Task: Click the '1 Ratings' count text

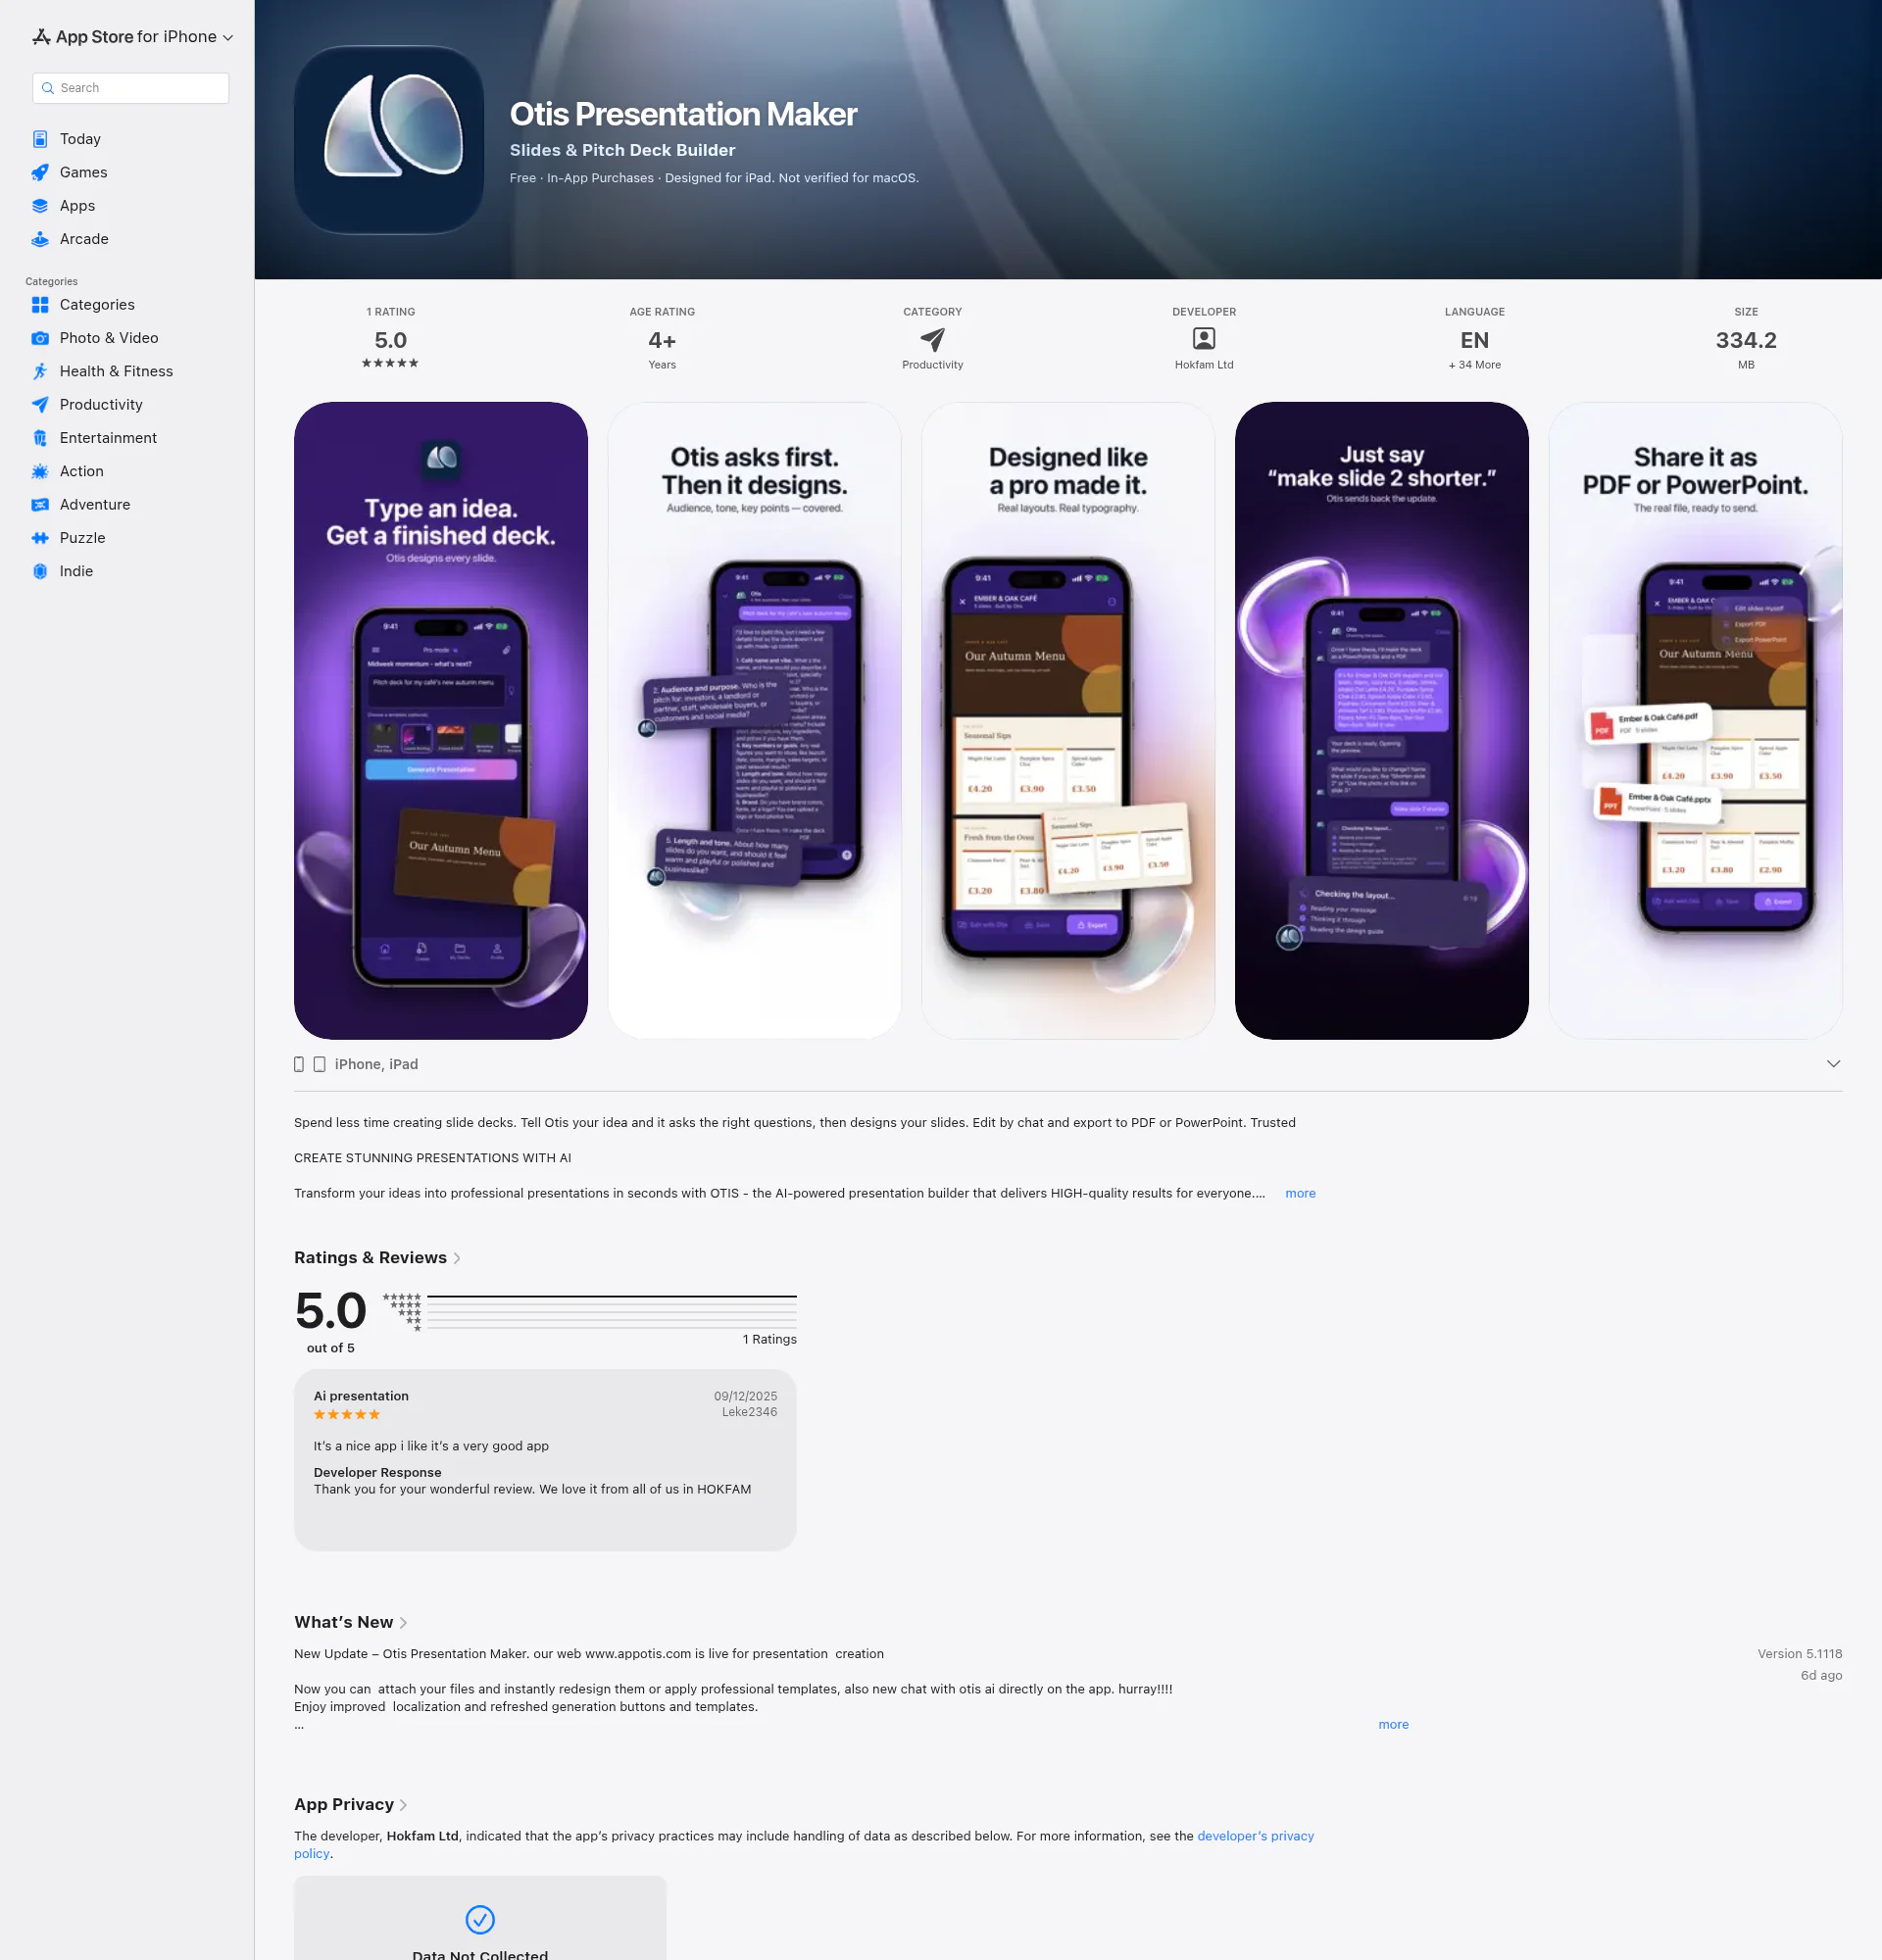Action: [x=769, y=1339]
